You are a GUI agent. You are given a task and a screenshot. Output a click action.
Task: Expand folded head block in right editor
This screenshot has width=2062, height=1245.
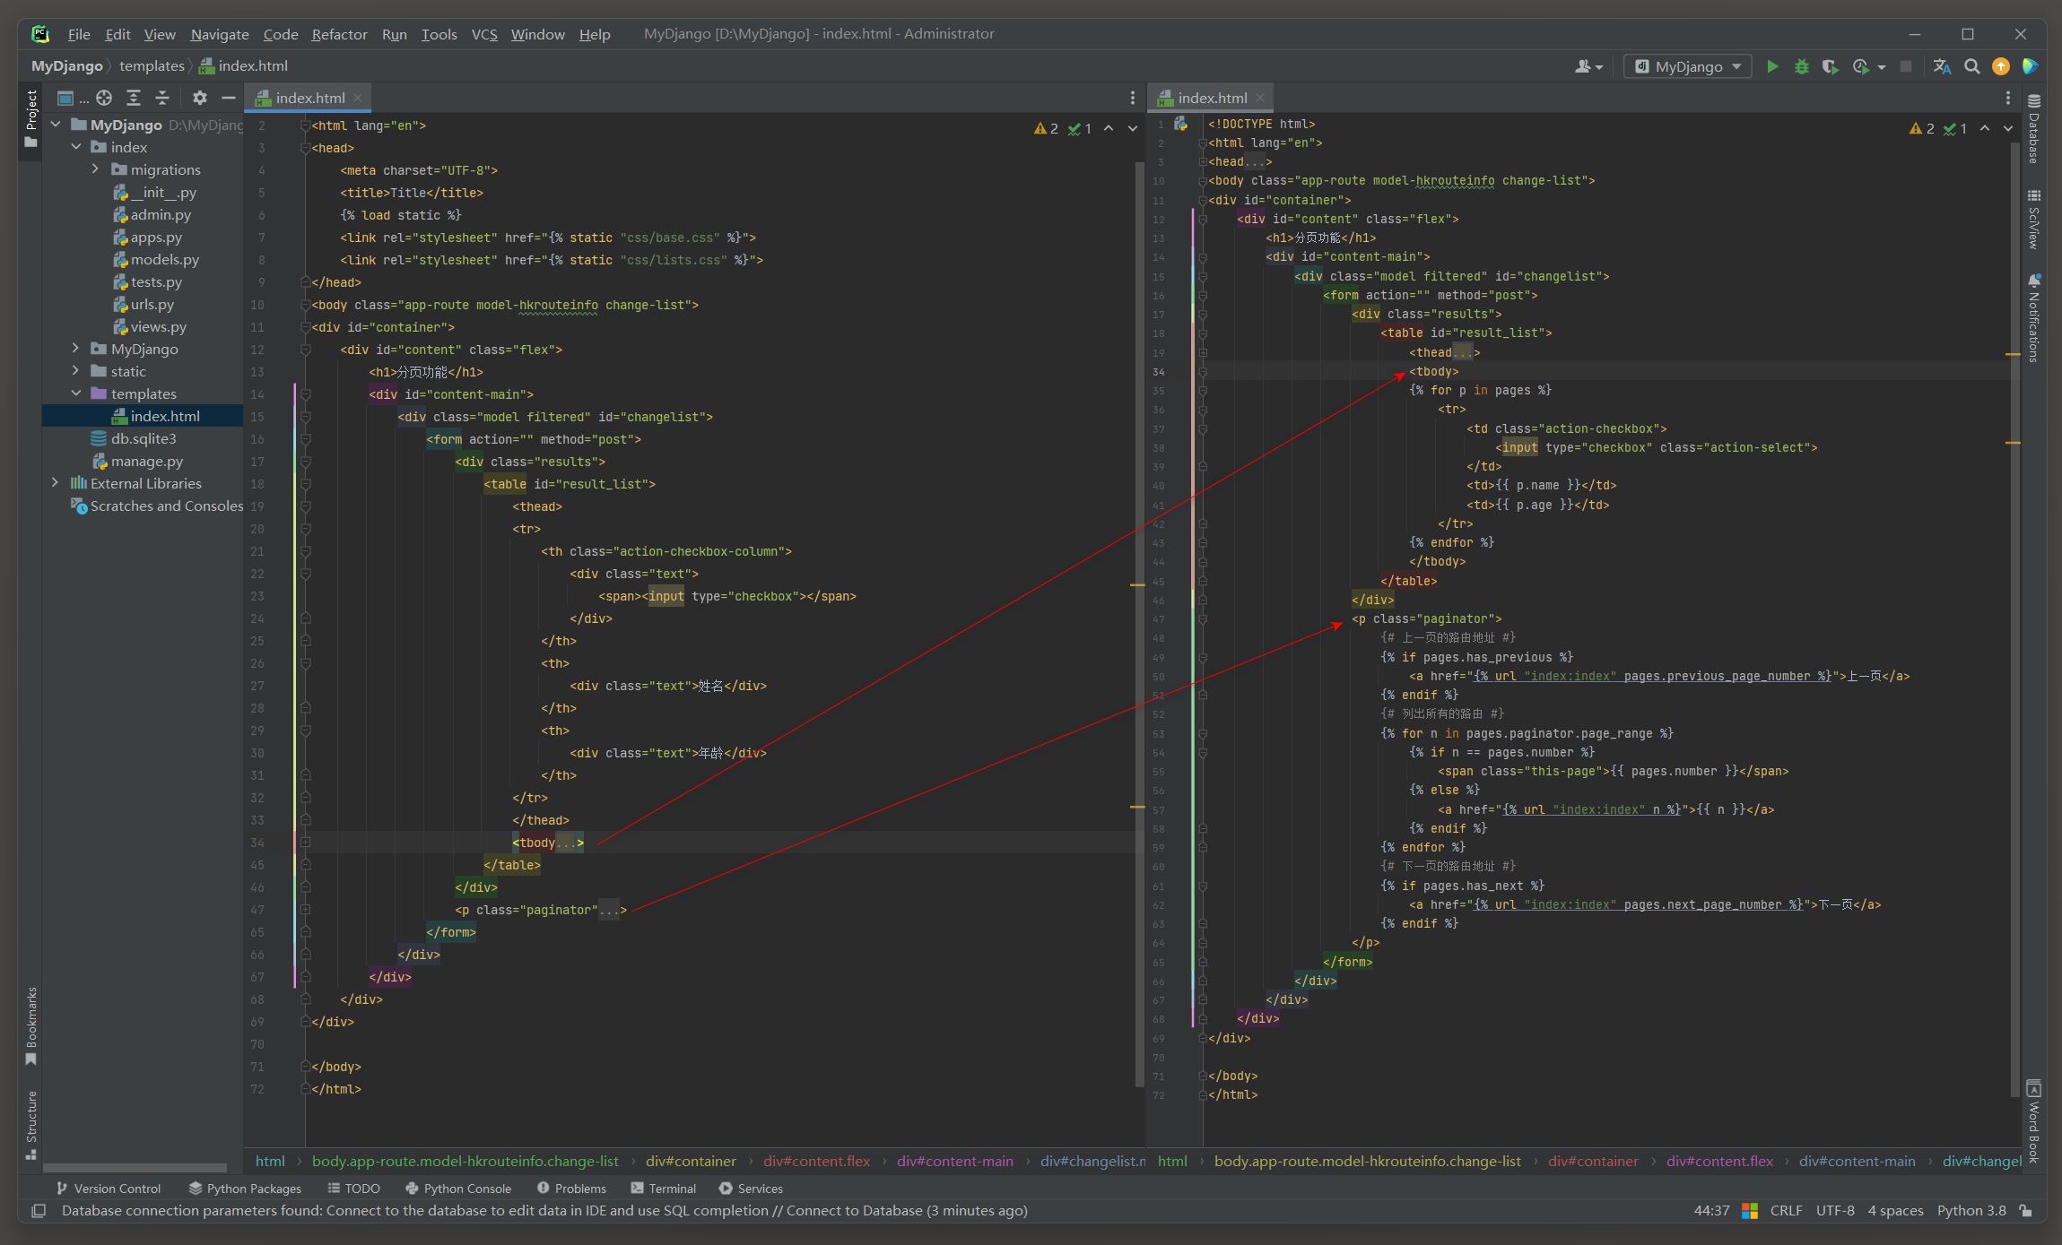1203,162
